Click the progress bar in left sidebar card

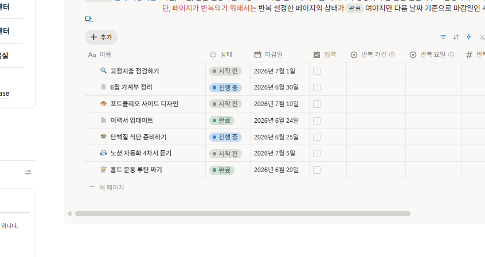(x=15, y=213)
